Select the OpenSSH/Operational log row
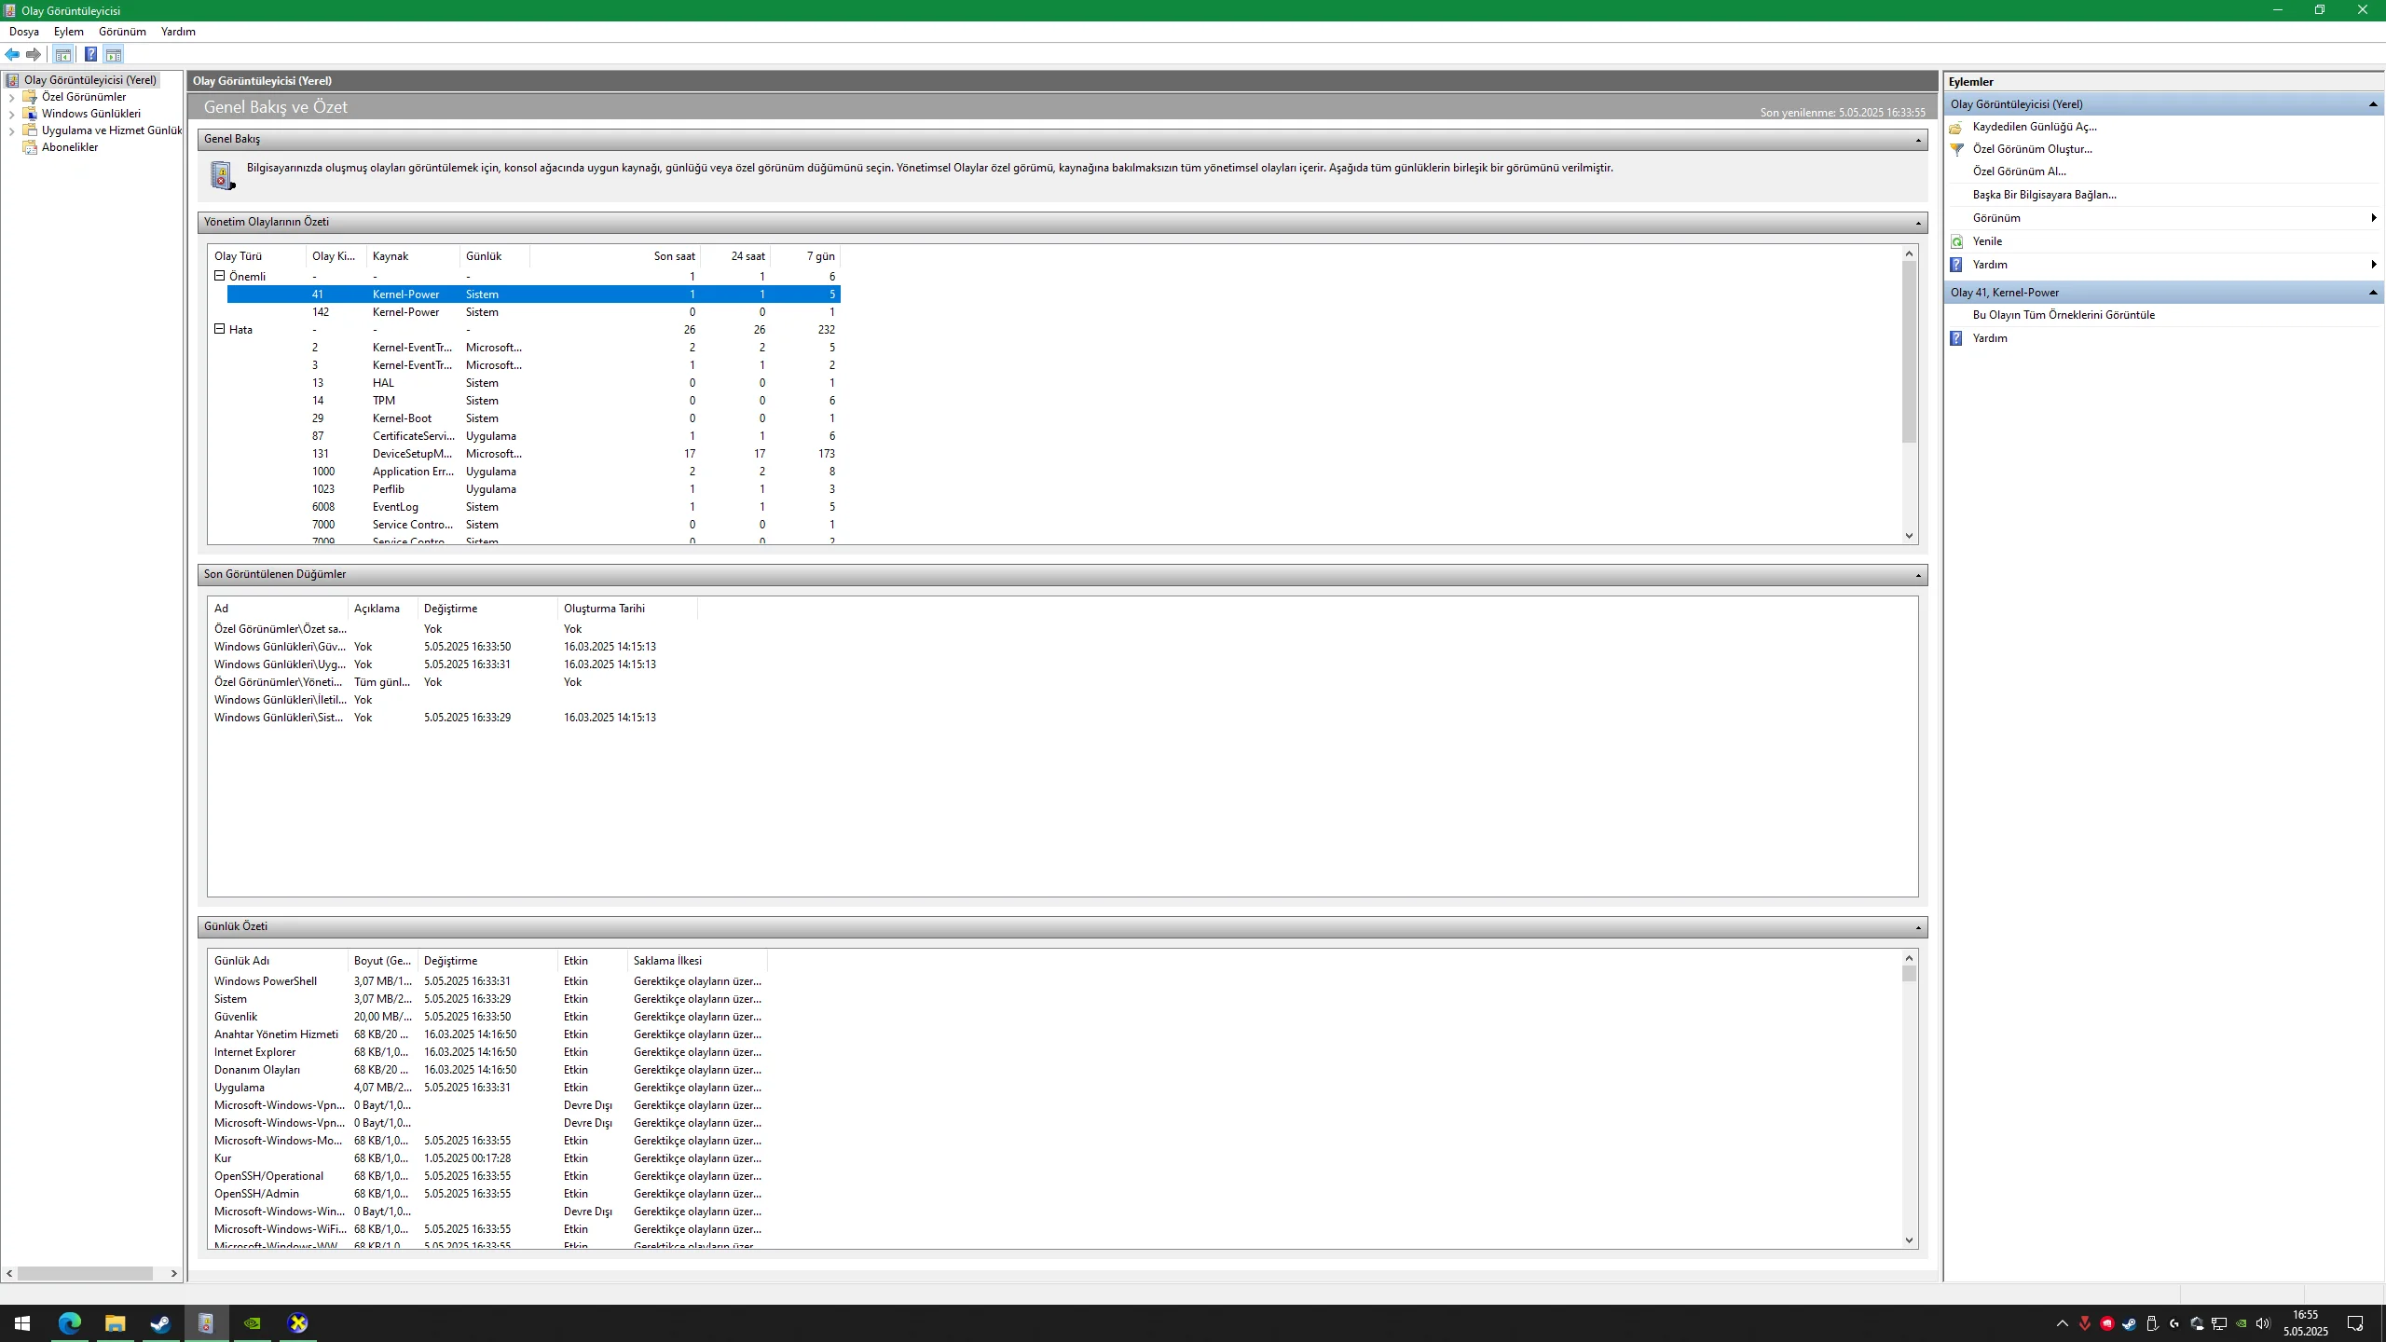 [x=487, y=1176]
